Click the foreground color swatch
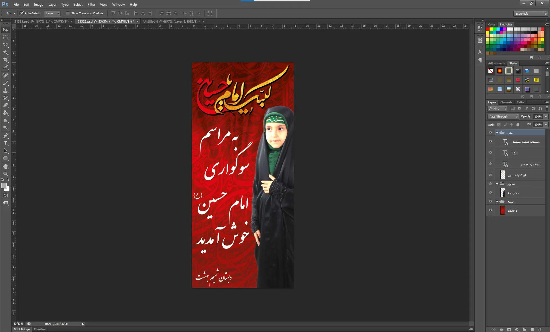Viewport: 550px width, 332px height. click(x=4, y=186)
